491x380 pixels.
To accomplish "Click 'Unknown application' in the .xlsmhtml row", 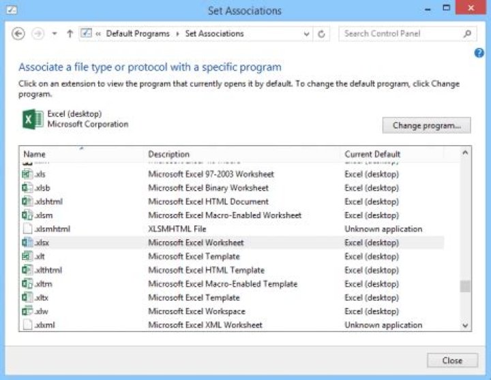I will (383, 229).
